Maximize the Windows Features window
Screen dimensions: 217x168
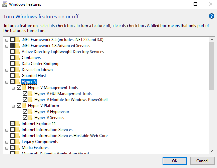pyautogui.click(x=195, y=4)
